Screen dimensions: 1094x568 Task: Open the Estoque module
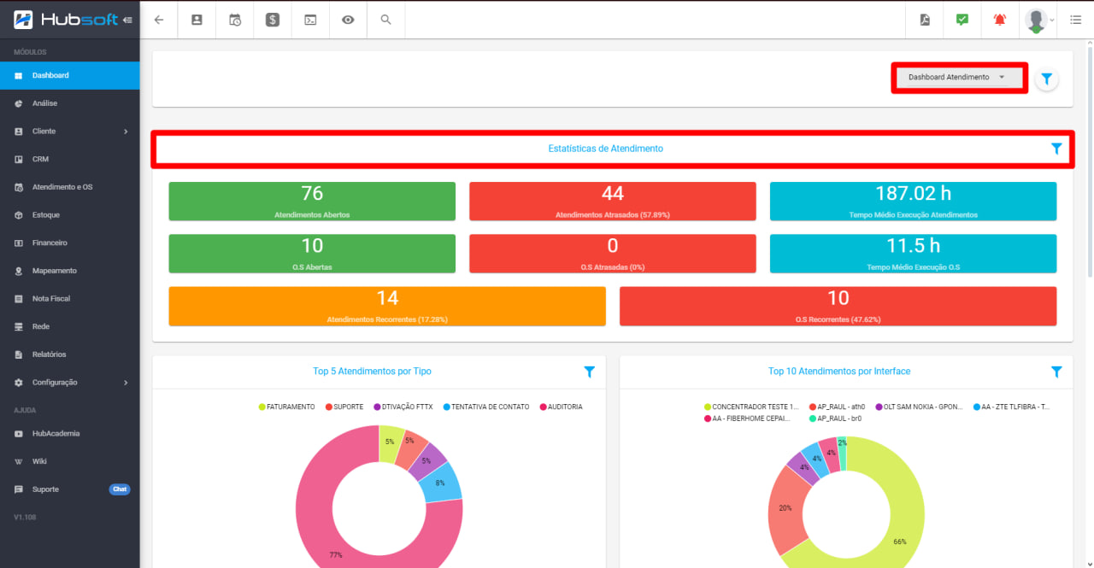coord(69,215)
